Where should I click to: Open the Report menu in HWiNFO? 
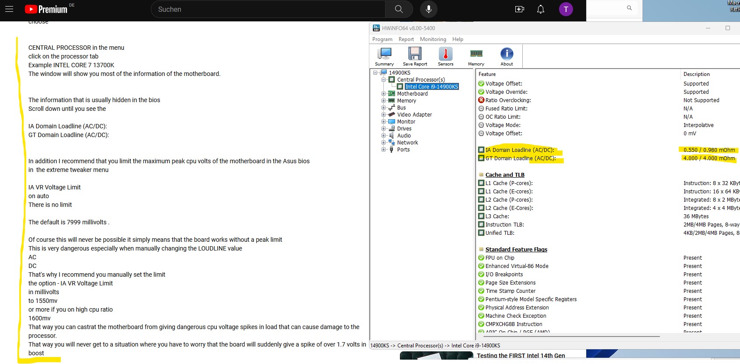pyautogui.click(x=406, y=39)
